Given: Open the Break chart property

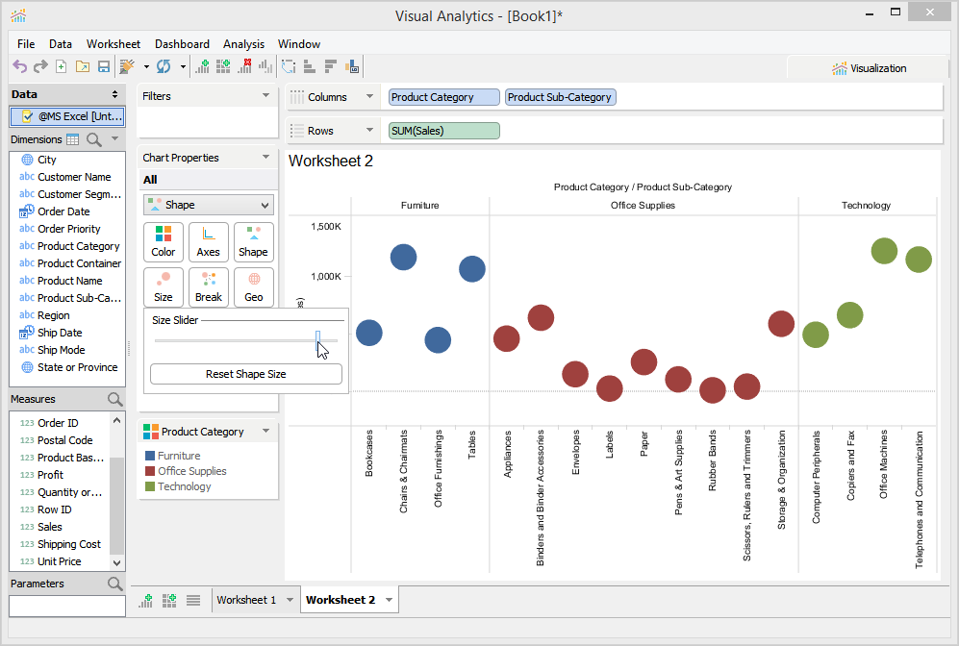Looking at the screenshot, I should pos(208,286).
